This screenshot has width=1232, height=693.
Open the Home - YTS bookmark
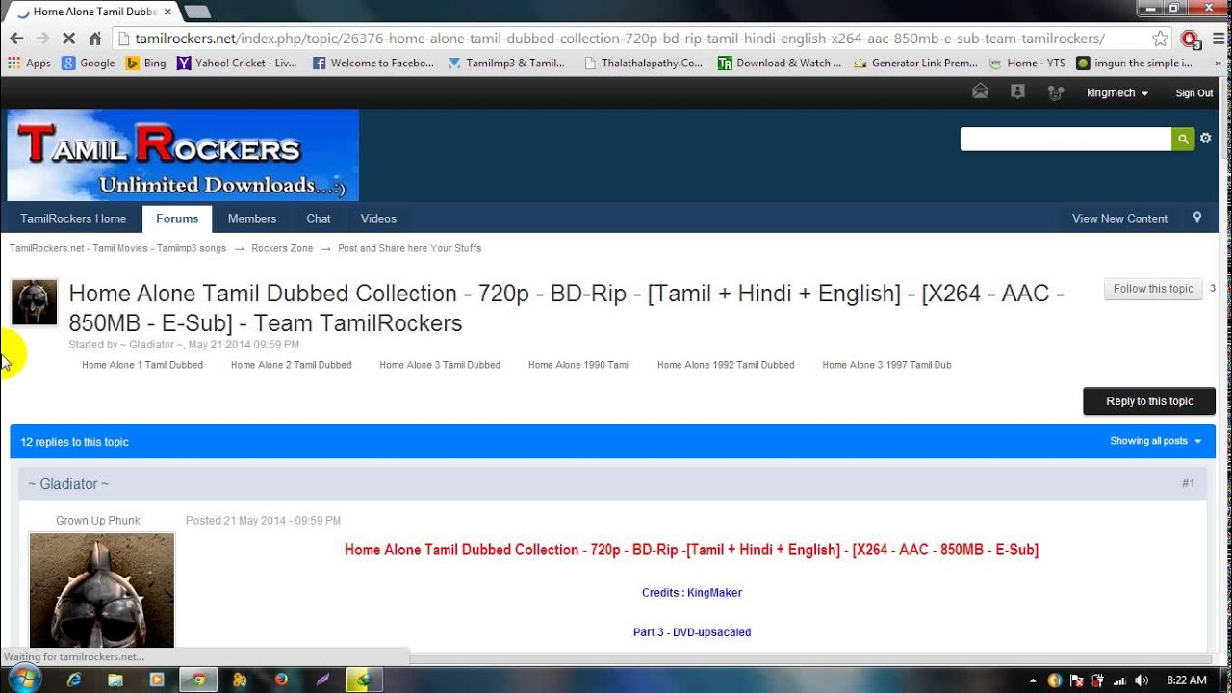point(1026,64)
